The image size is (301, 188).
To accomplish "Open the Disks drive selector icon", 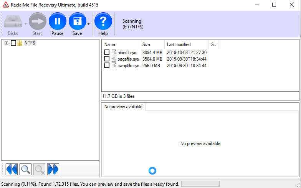I will [13, 21].
